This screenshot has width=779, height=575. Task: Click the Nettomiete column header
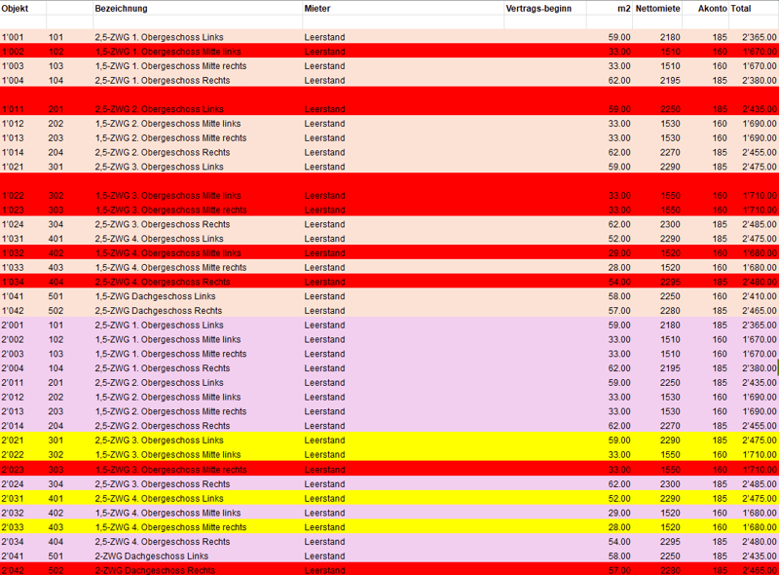658,9
